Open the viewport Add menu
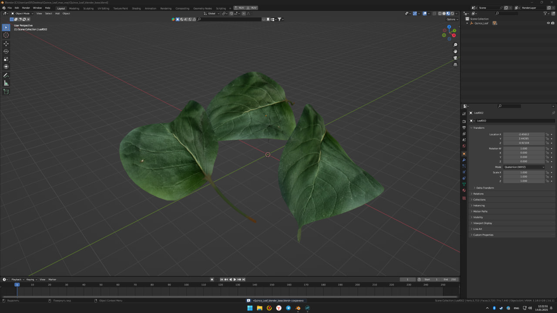The image size is (557, 313). click(x=57, y=13)
